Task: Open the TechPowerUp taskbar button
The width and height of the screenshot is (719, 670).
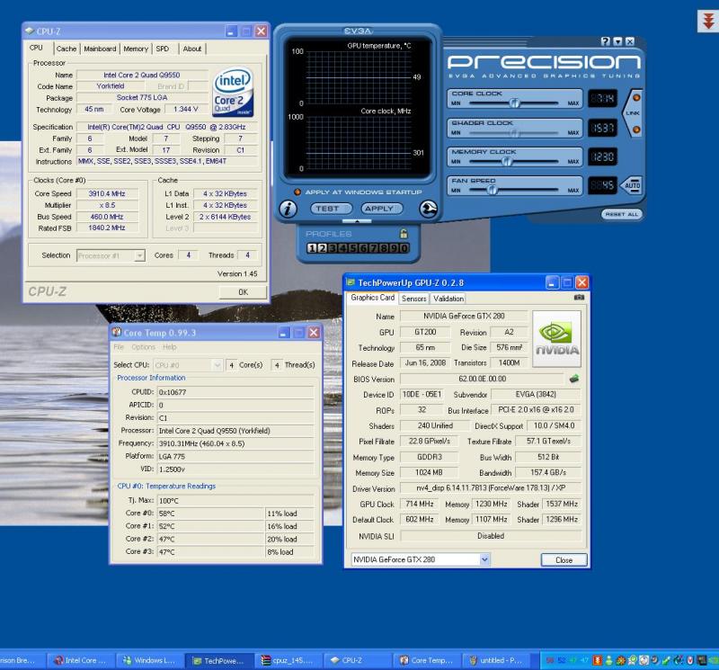Action: 219,660
